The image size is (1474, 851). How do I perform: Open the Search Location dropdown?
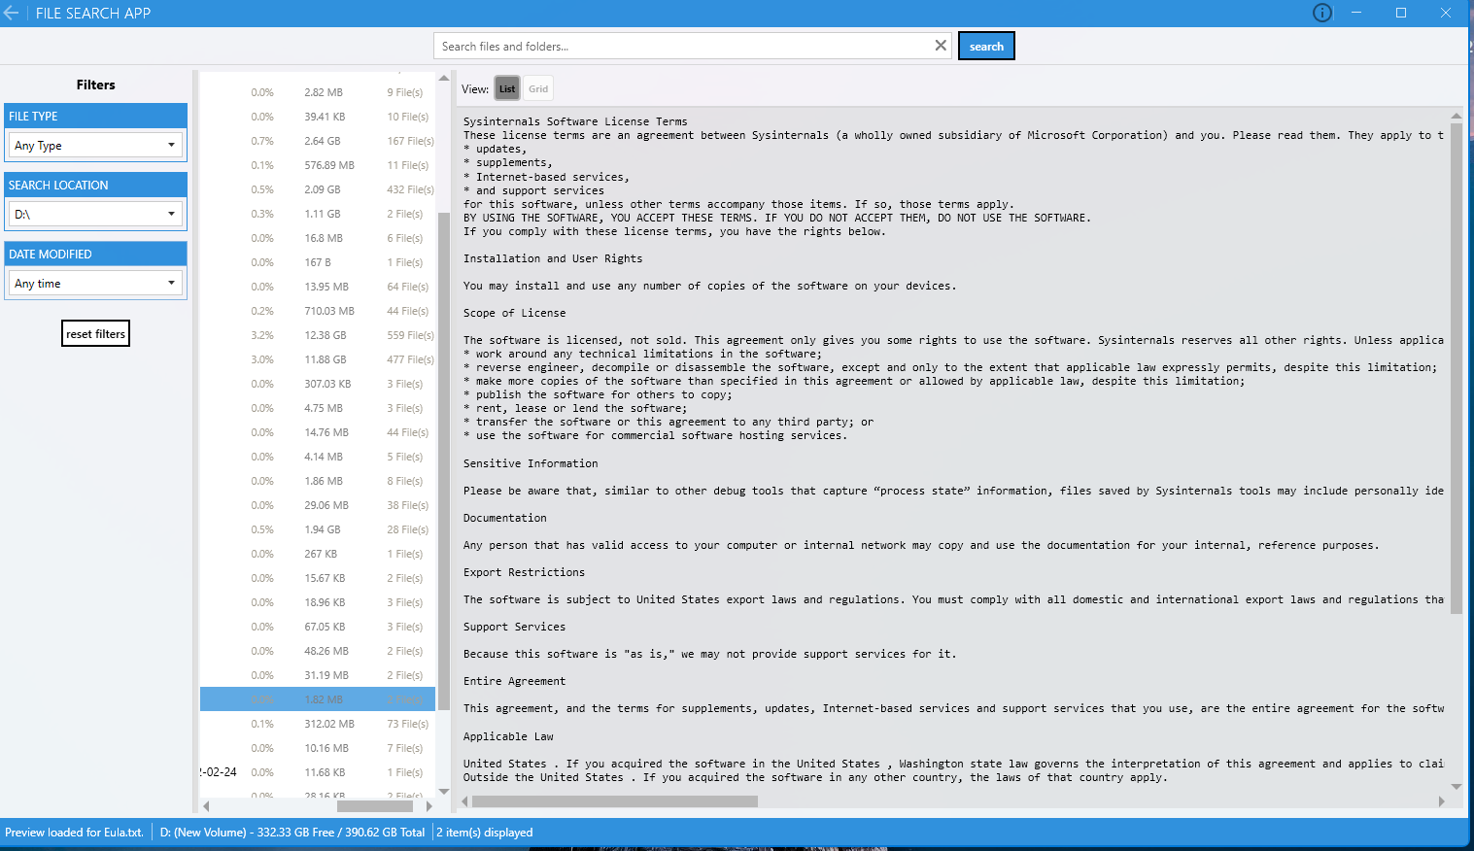click(95, 214)
